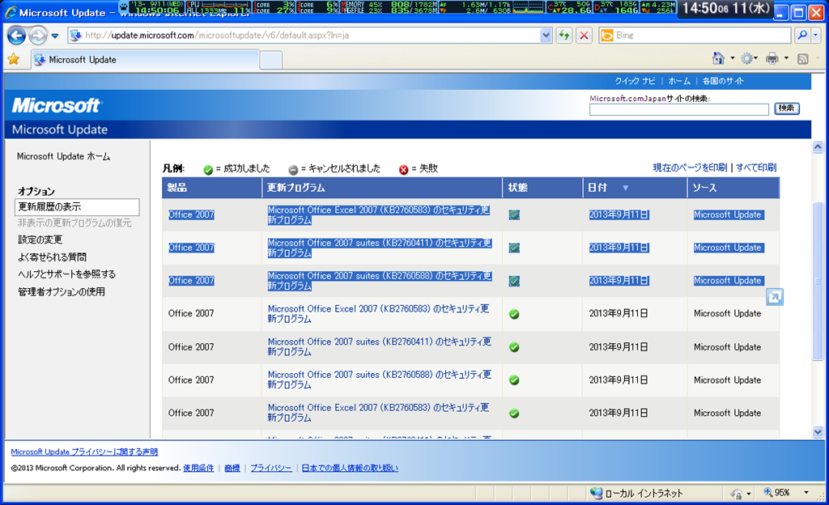This screenshot has height=505, width=829.
Task: Click the 更新プログラム column header
Action: point(382,188)
